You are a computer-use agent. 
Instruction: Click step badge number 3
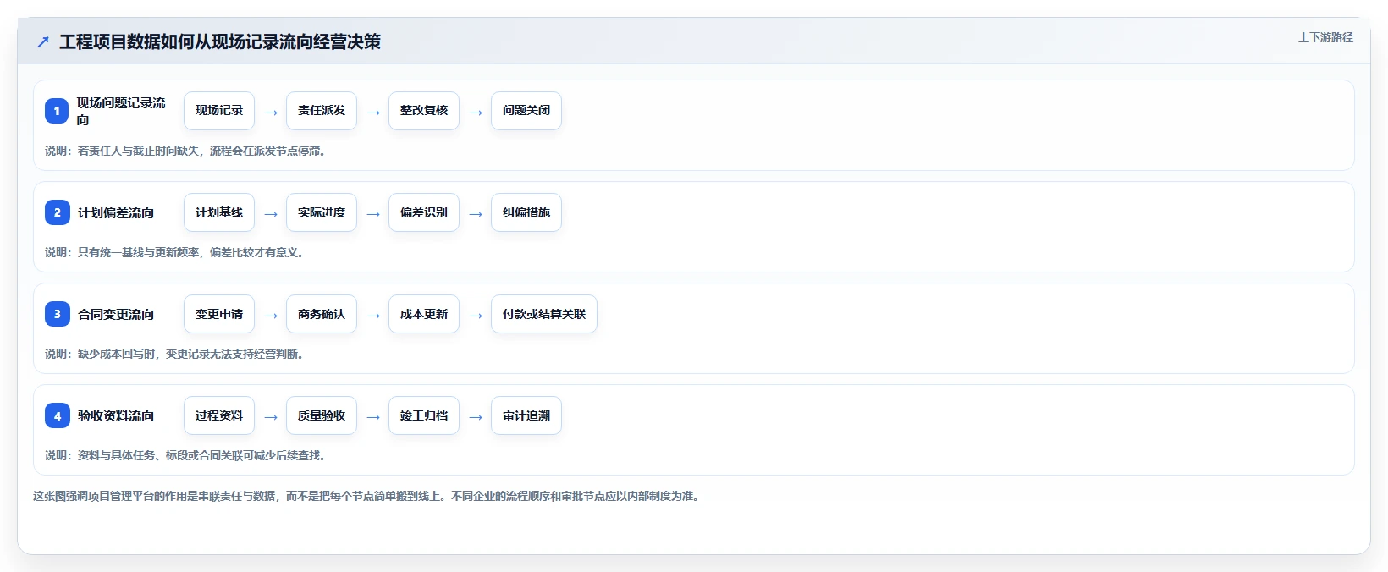57,314
